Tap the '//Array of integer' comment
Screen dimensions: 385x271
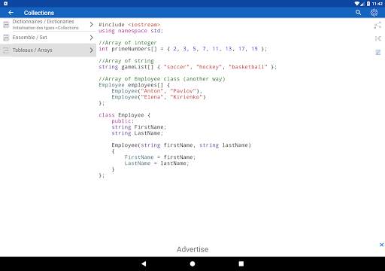pos(128,43)
